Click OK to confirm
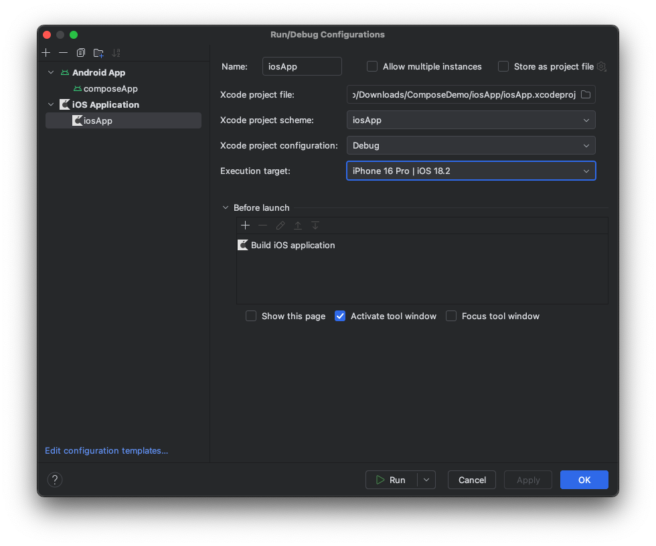This screenshot has height=546, width=656. [584, 480]
